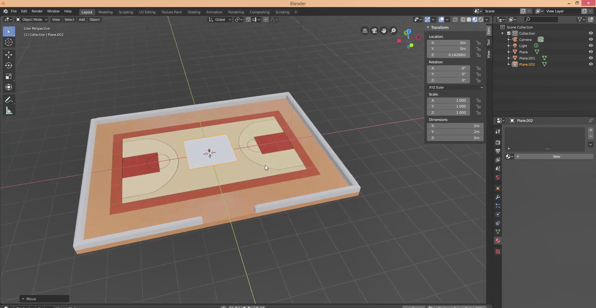Viewport: 596px width, 308px height.
Task: Open the viewport Add menu
Action: (x=82, y=20)
